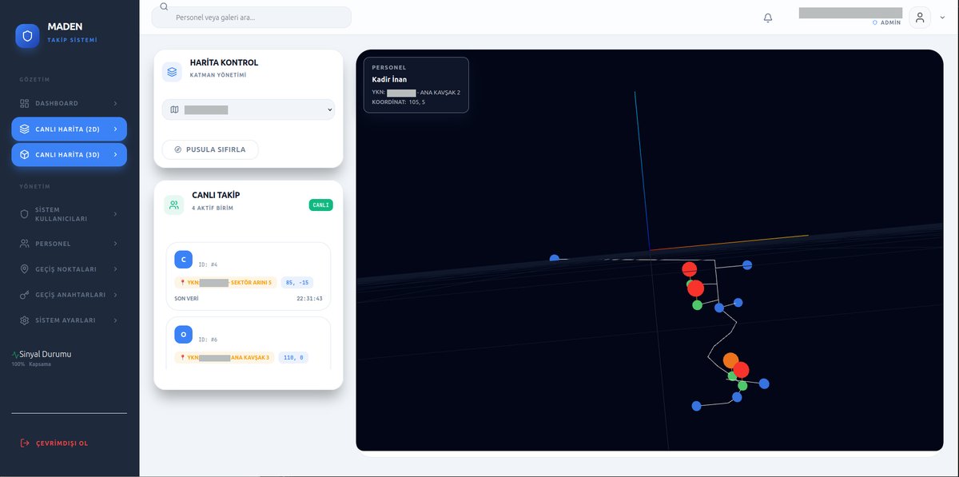
Task: Expand the Dashboard chevron arrow
Action: [115, 103]
